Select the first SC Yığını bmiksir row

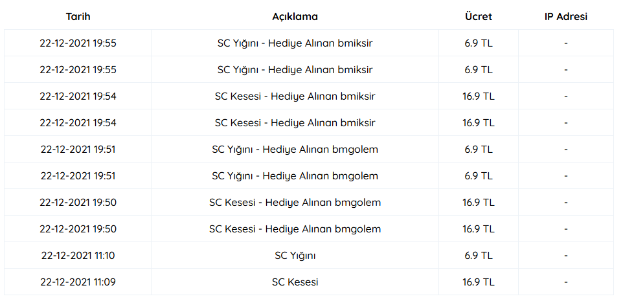pyautogui.click(x=309, y=43)
